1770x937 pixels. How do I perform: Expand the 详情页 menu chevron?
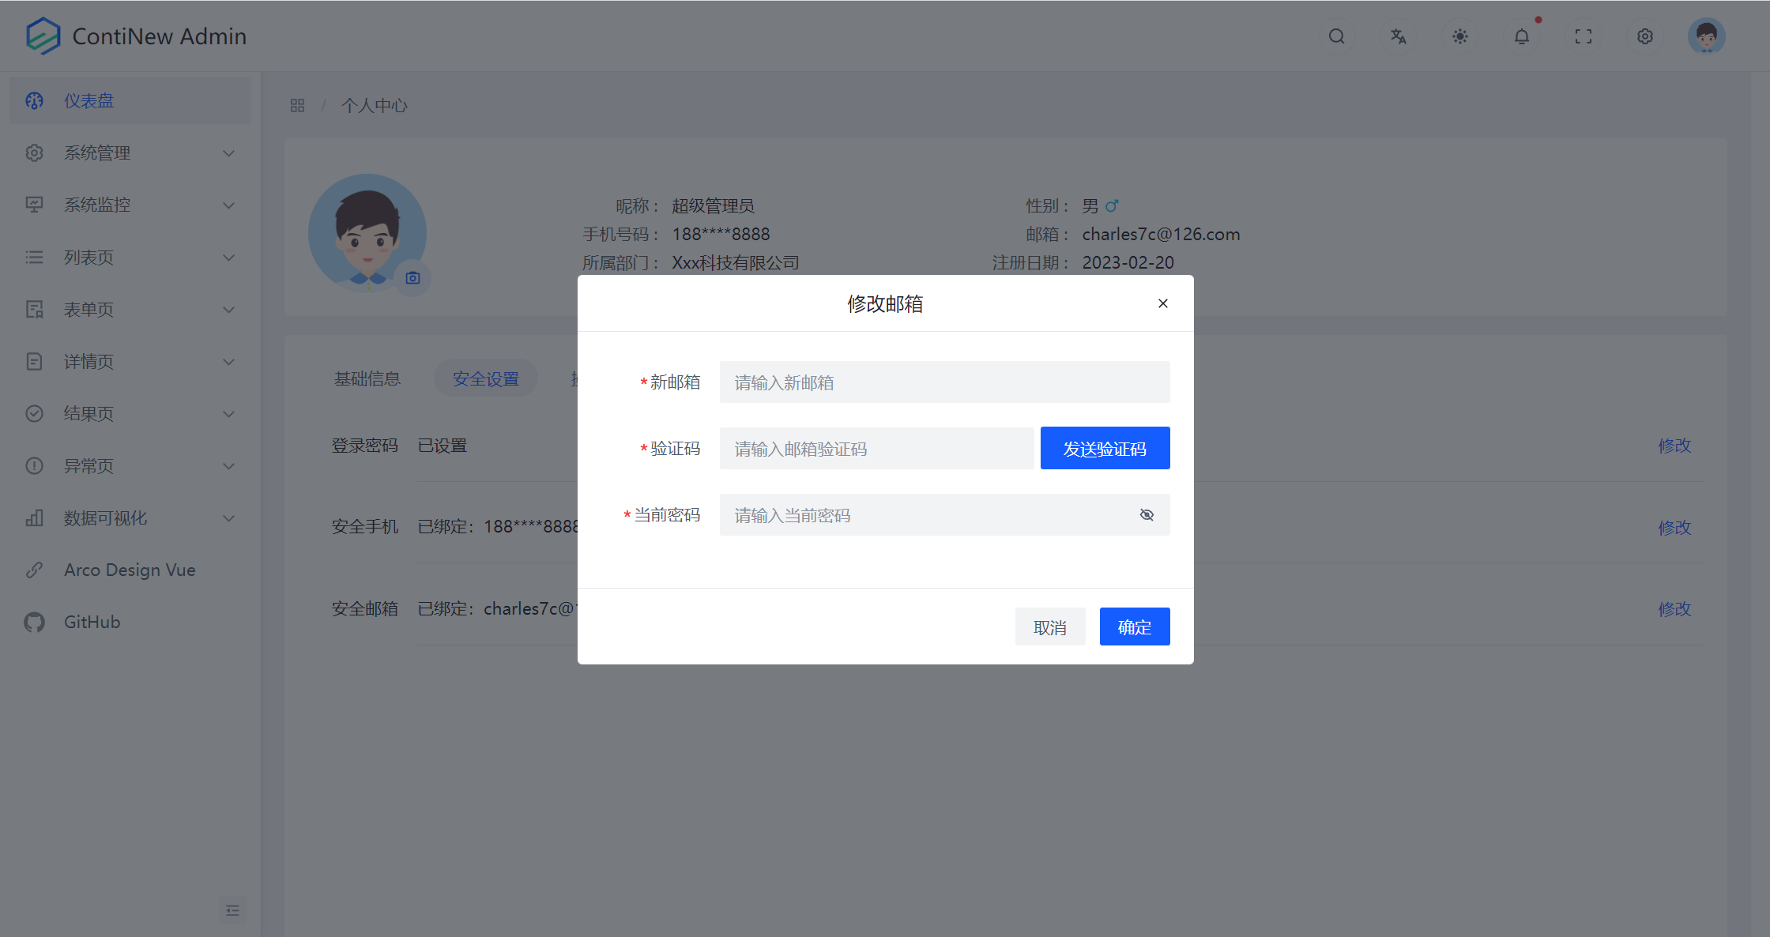click(228, 361)
